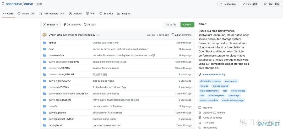Open commit hash c9ef329
The width and height of the screenshot is (283, 129).
pos(151,35)
